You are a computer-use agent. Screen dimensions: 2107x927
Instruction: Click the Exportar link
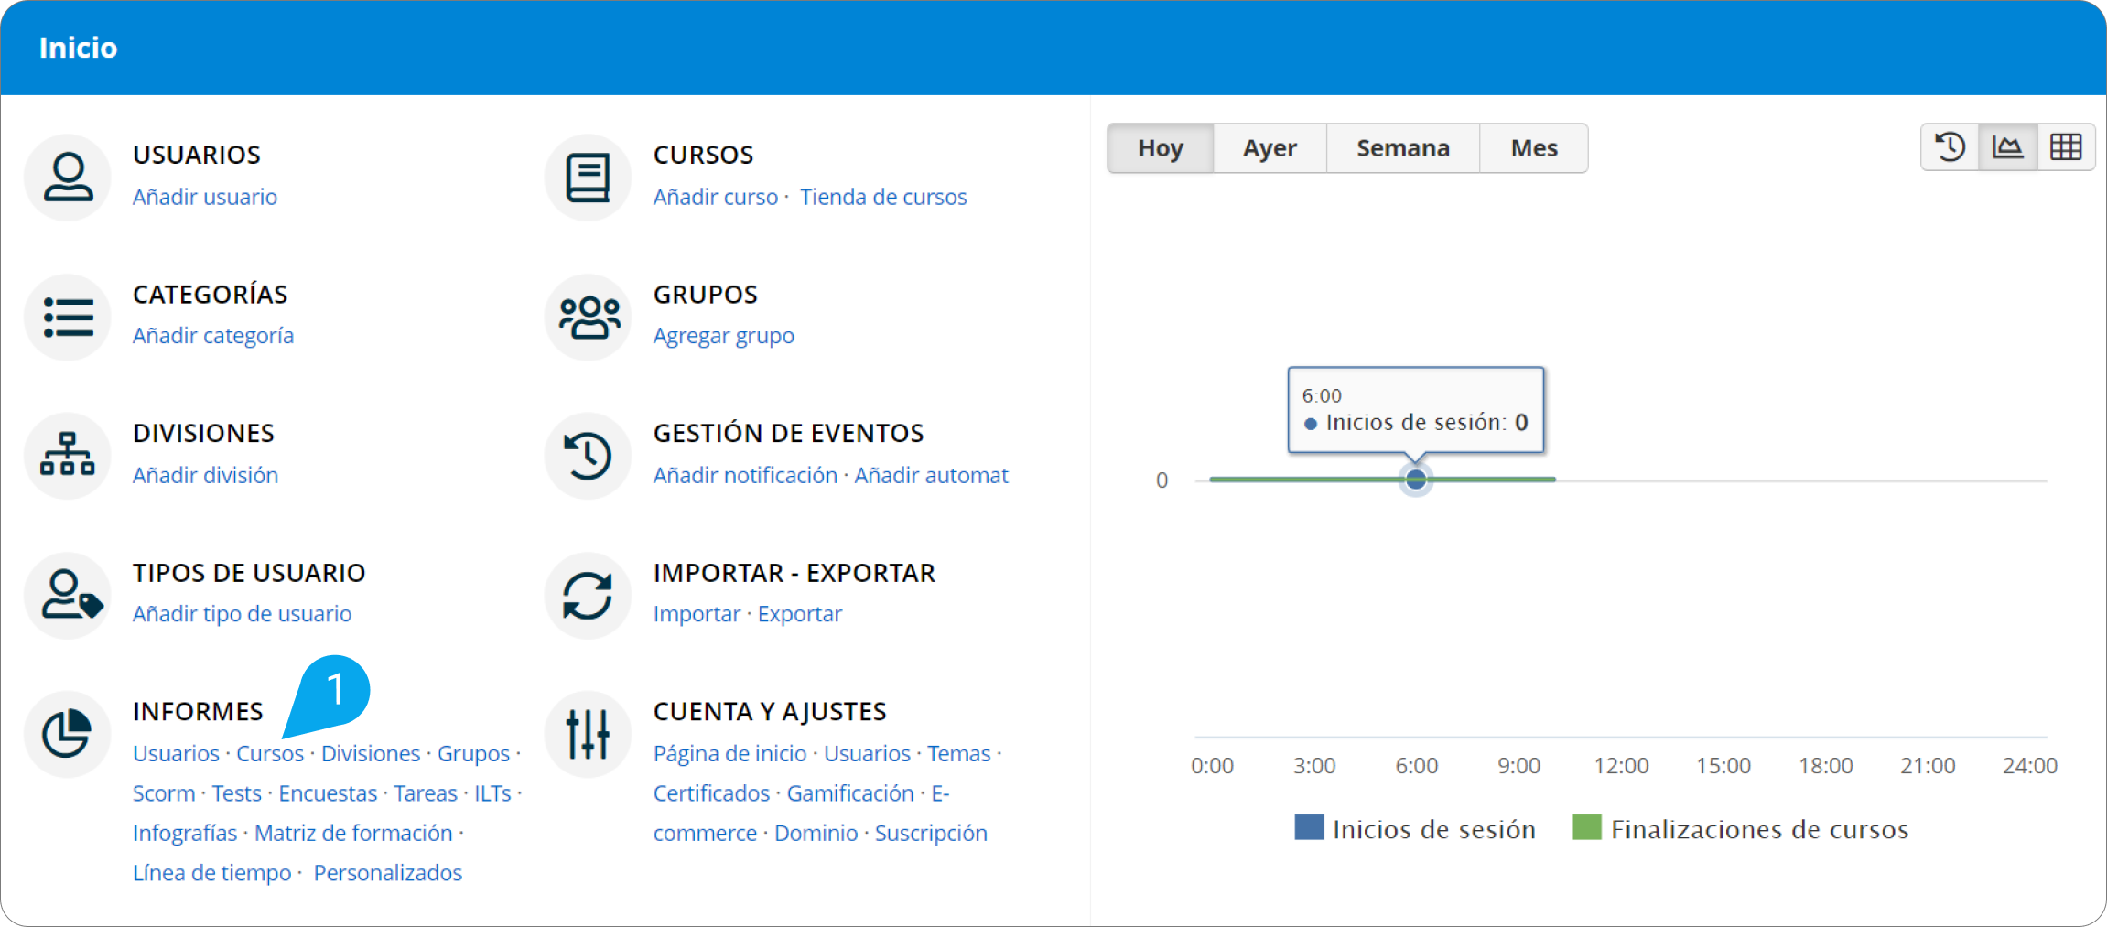click(x=800, y=614)
